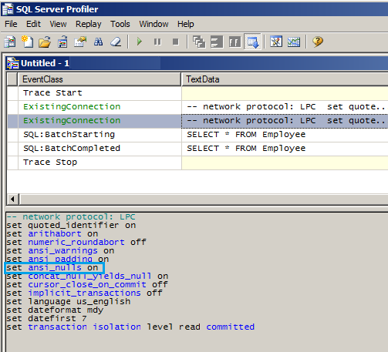
Task: Open Performance Monitor graph icon
Action: (294, 42)
